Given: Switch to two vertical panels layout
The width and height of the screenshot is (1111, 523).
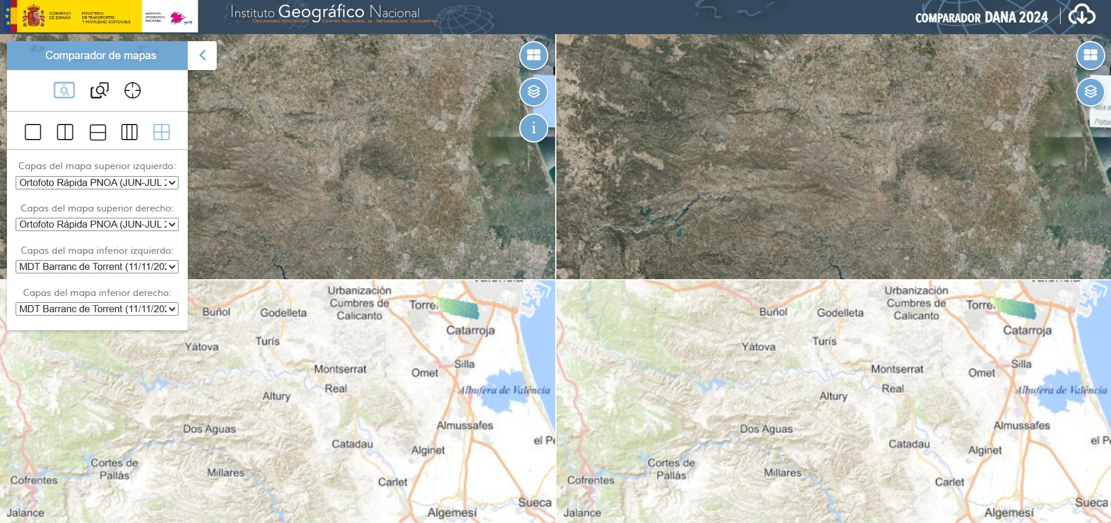Looking at the screenshot, I should (x=65, y=132).
